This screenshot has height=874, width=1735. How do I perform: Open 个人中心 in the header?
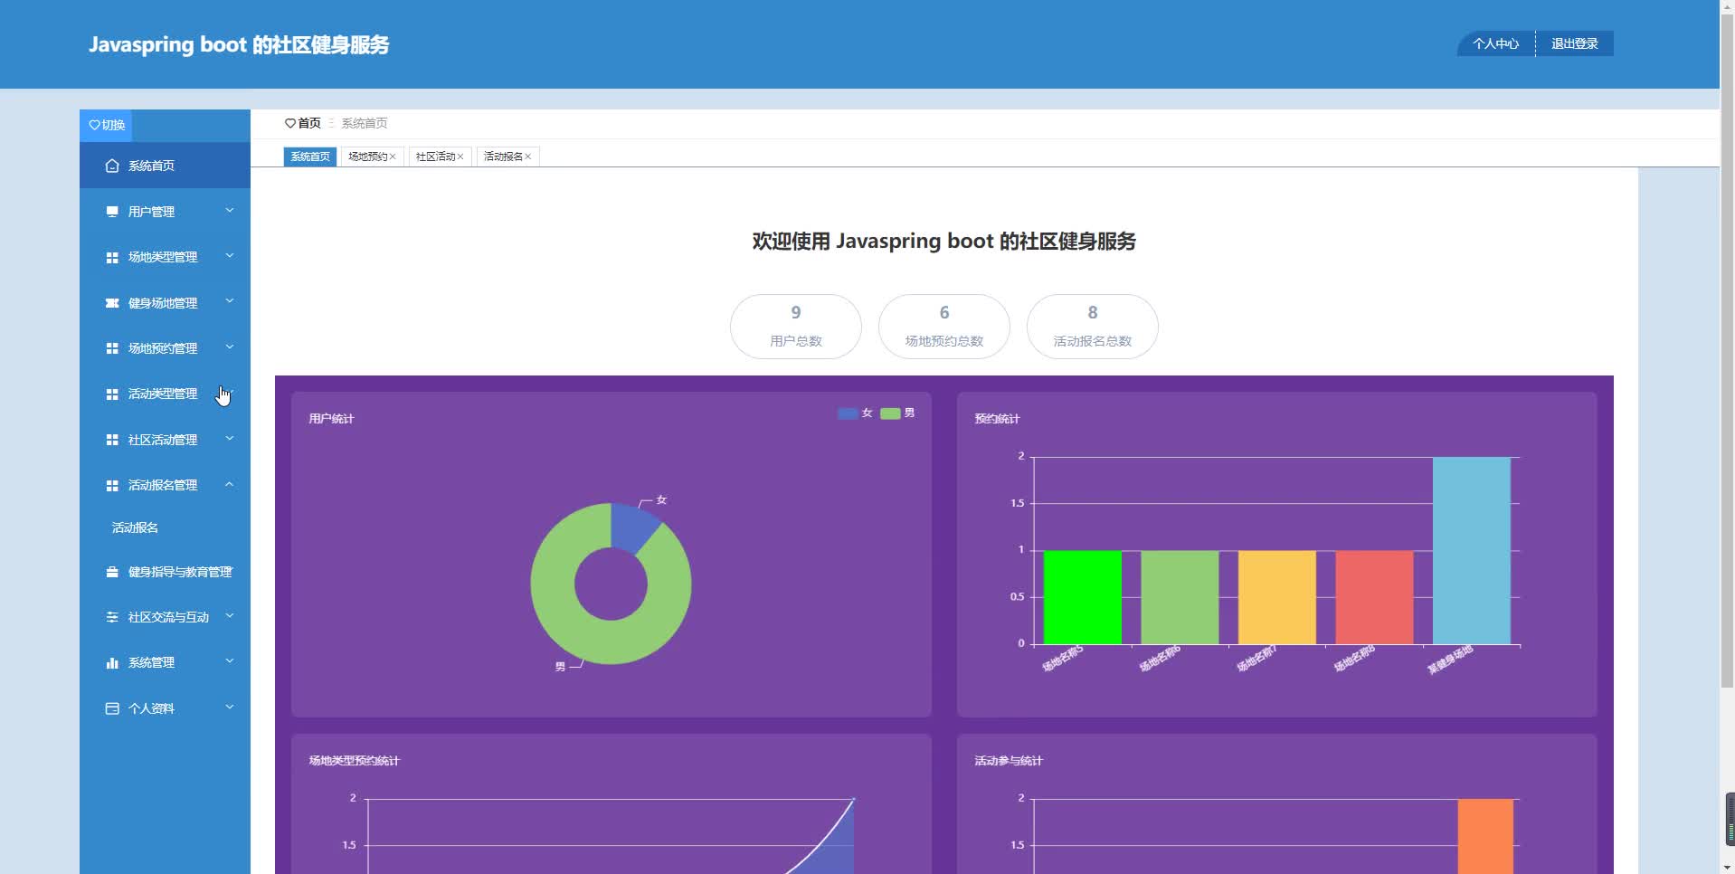click(x=1496, y=43)
